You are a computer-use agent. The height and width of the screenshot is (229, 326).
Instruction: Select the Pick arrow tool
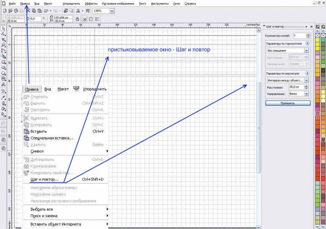[3, 28]
